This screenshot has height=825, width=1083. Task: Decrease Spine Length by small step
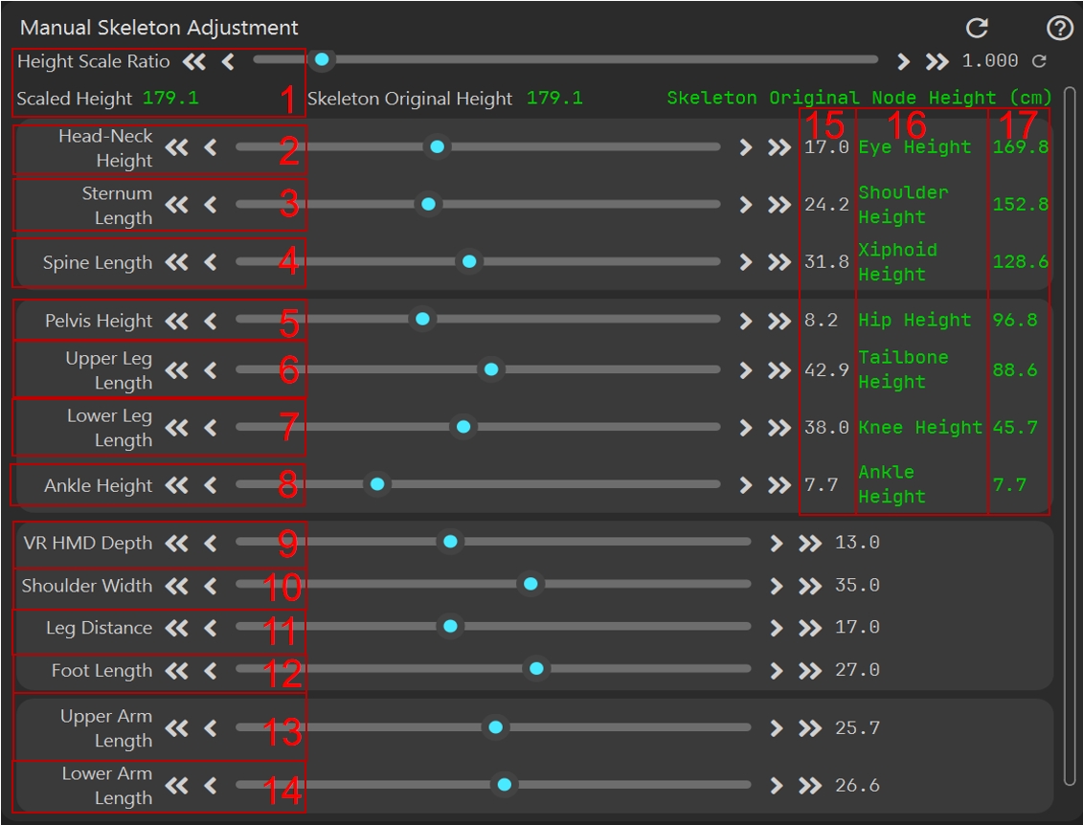click(211, 262)
